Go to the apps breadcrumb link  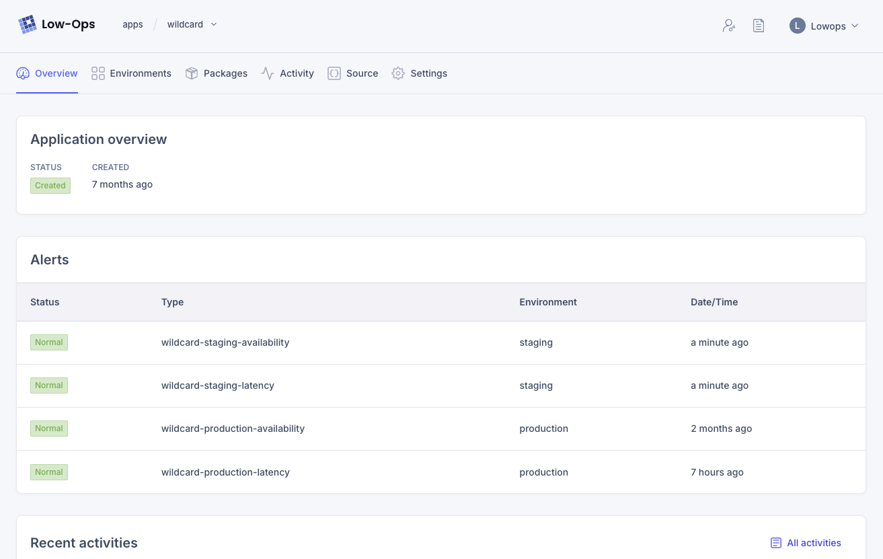point(132,25)
